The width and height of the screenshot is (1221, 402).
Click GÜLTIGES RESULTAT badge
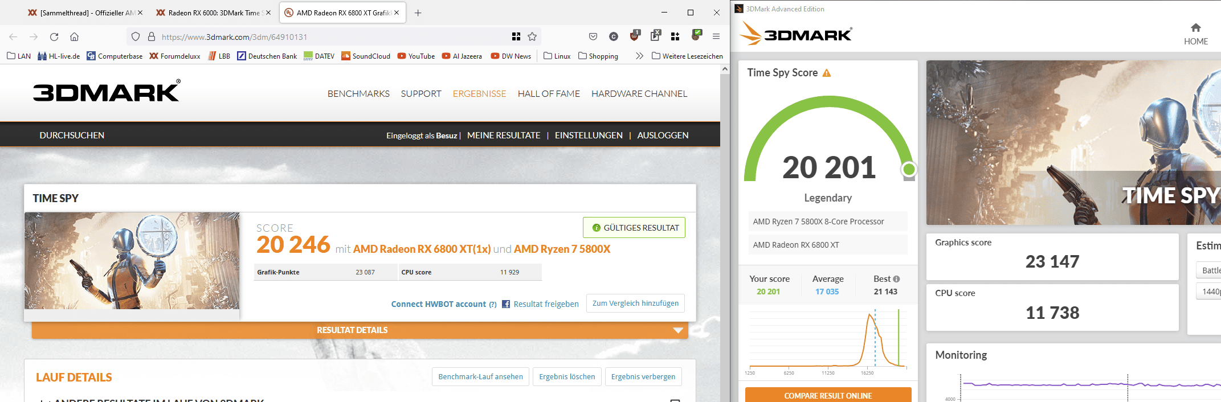tap(634, 227)
